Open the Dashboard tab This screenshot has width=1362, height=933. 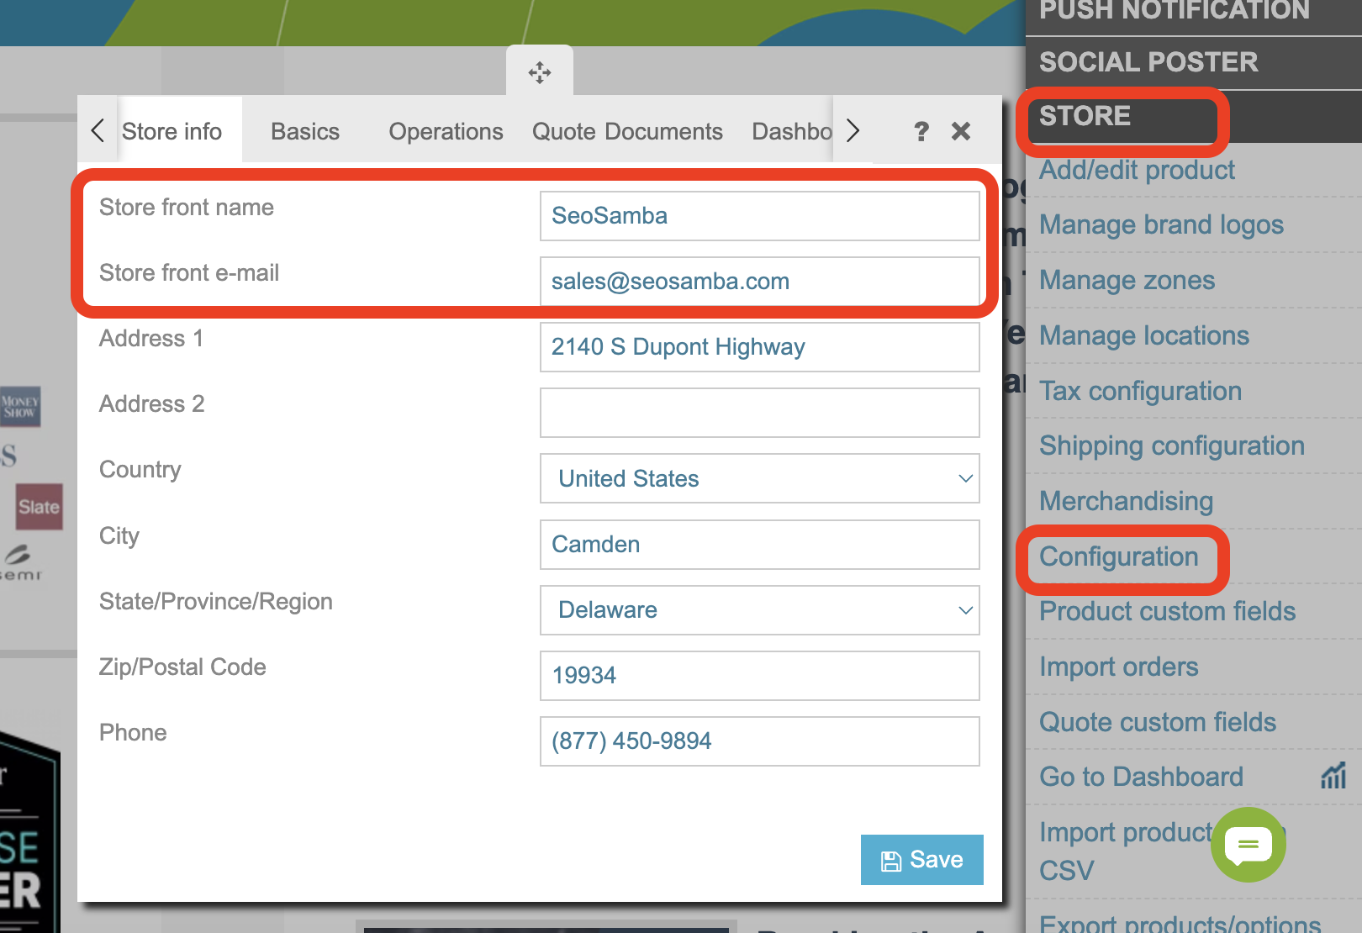pos(792,131)
